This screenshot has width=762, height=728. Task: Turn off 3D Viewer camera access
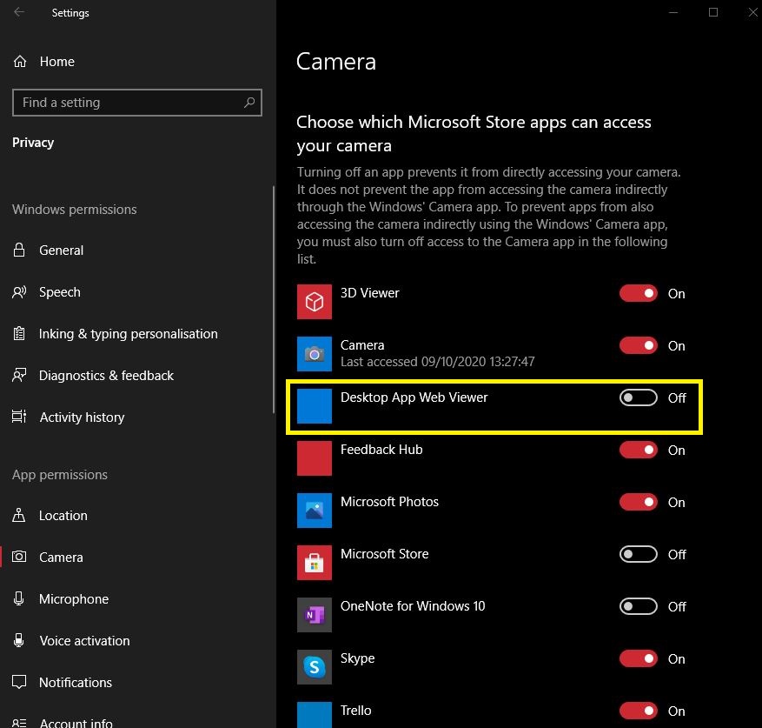click(638, 293)
